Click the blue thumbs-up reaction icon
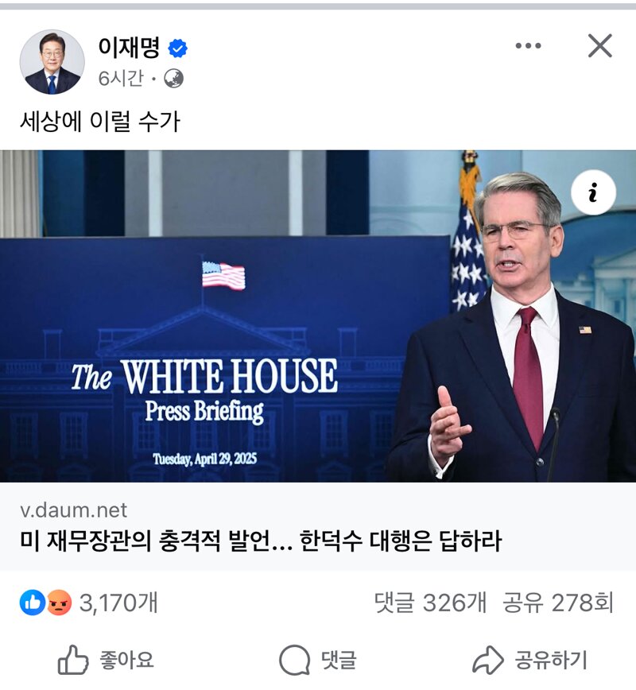 33,602
